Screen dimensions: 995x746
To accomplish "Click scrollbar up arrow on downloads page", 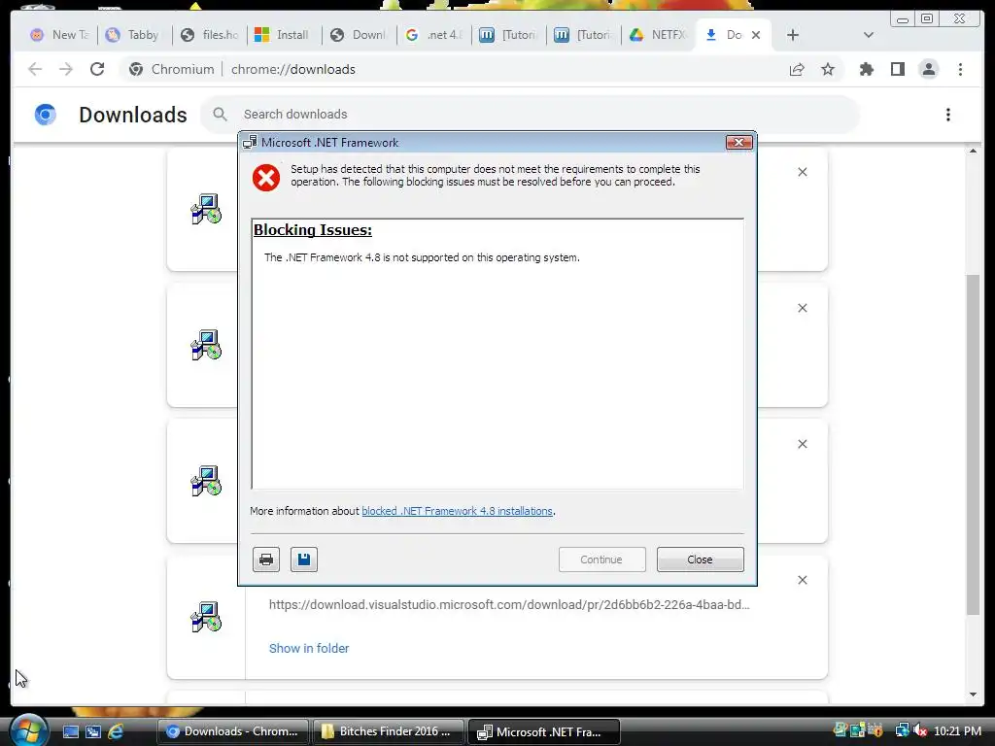I will point(974,151).
